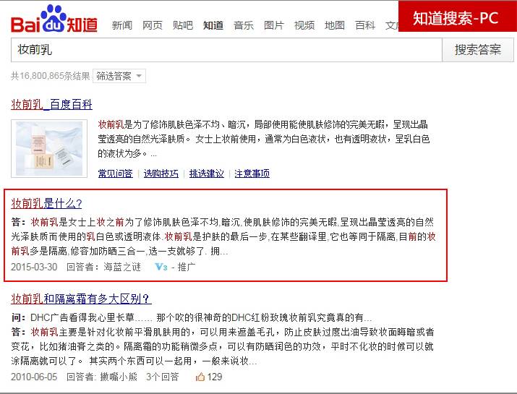Switch to the 网页 tab
Image resolution: width=517 pixels, height=394 pixels.
153,25
